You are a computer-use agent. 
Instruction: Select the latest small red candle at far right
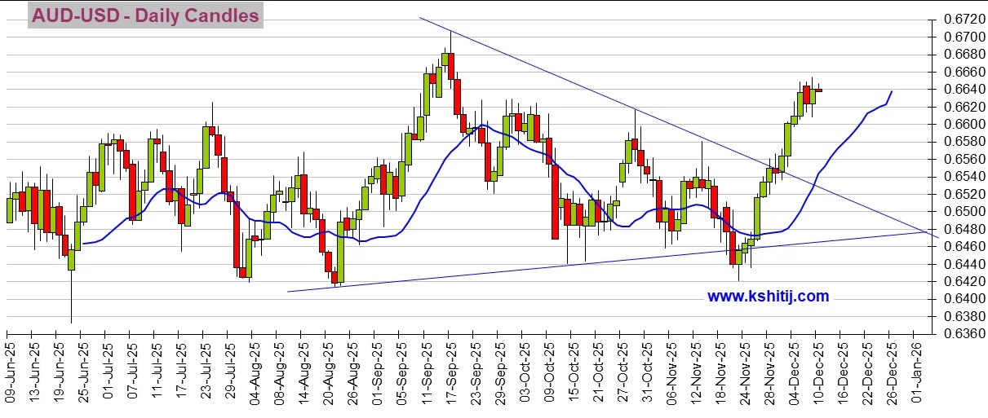(x=818, y=90)
